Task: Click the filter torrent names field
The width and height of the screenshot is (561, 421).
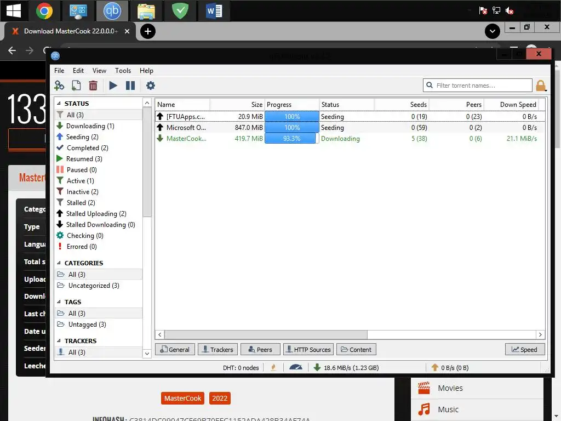Action: [x=477, y=86]
